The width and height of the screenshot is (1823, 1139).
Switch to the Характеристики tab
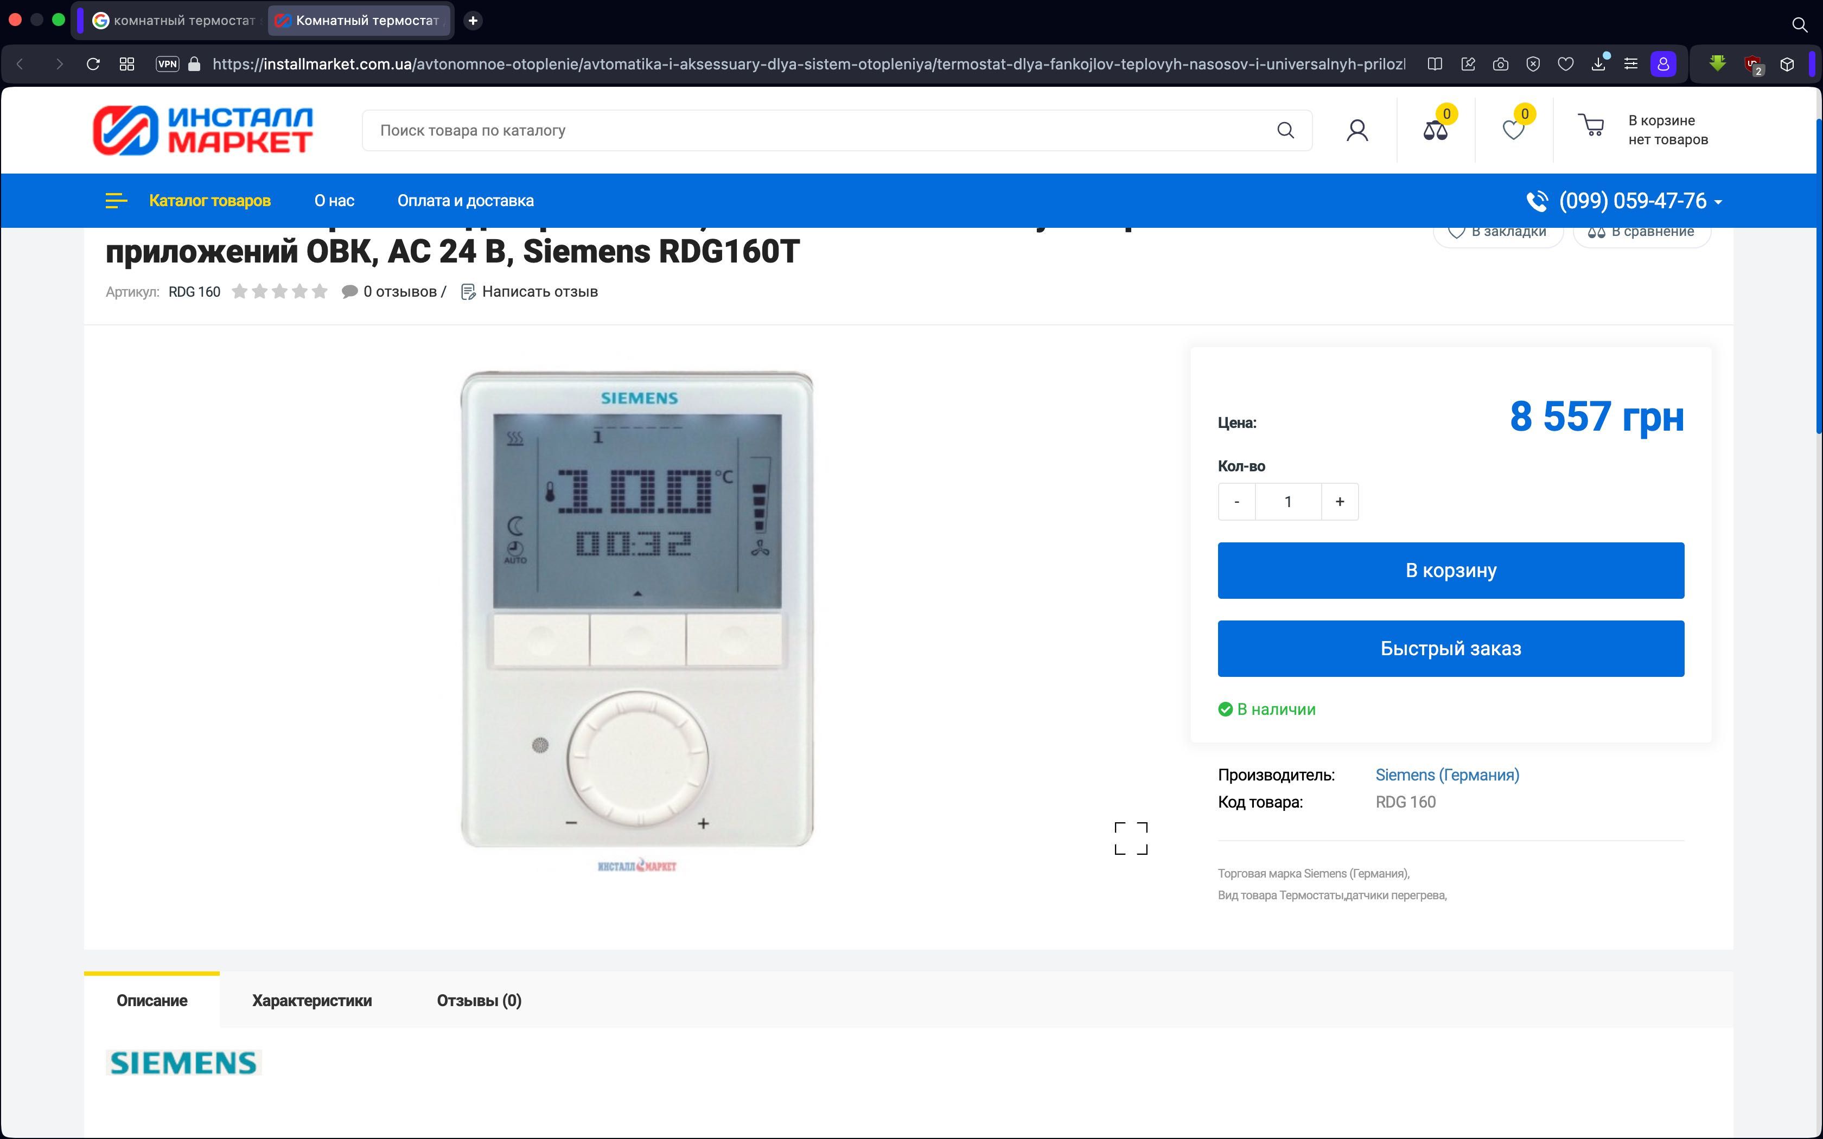click(x=312, y=1000)
